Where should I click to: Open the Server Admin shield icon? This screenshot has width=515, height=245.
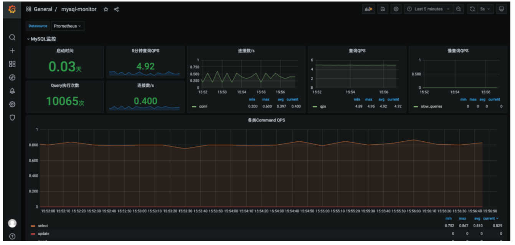12,118
